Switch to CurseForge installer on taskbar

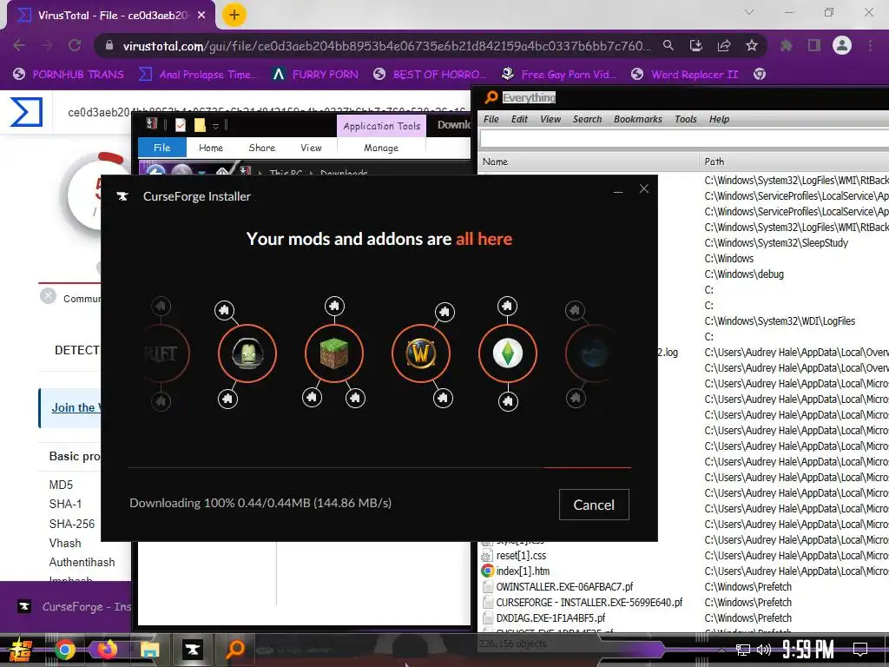pos(192,650)
